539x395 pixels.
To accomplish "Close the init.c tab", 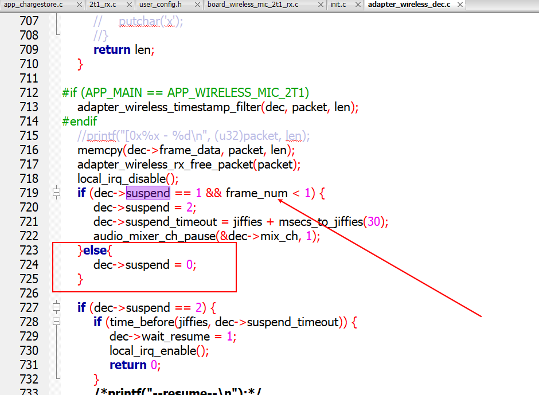I will tap(358, 5).
